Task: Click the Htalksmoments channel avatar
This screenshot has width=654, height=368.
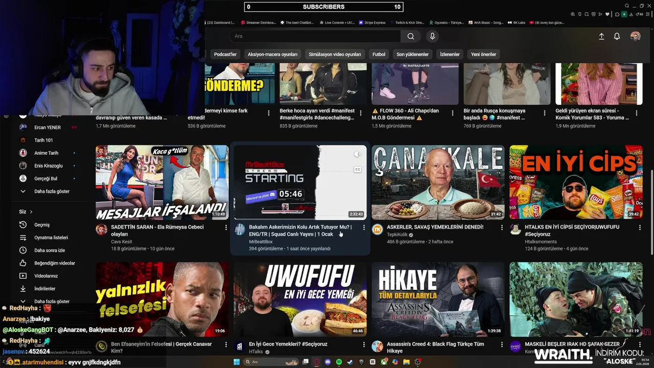Action: [516, 229]
